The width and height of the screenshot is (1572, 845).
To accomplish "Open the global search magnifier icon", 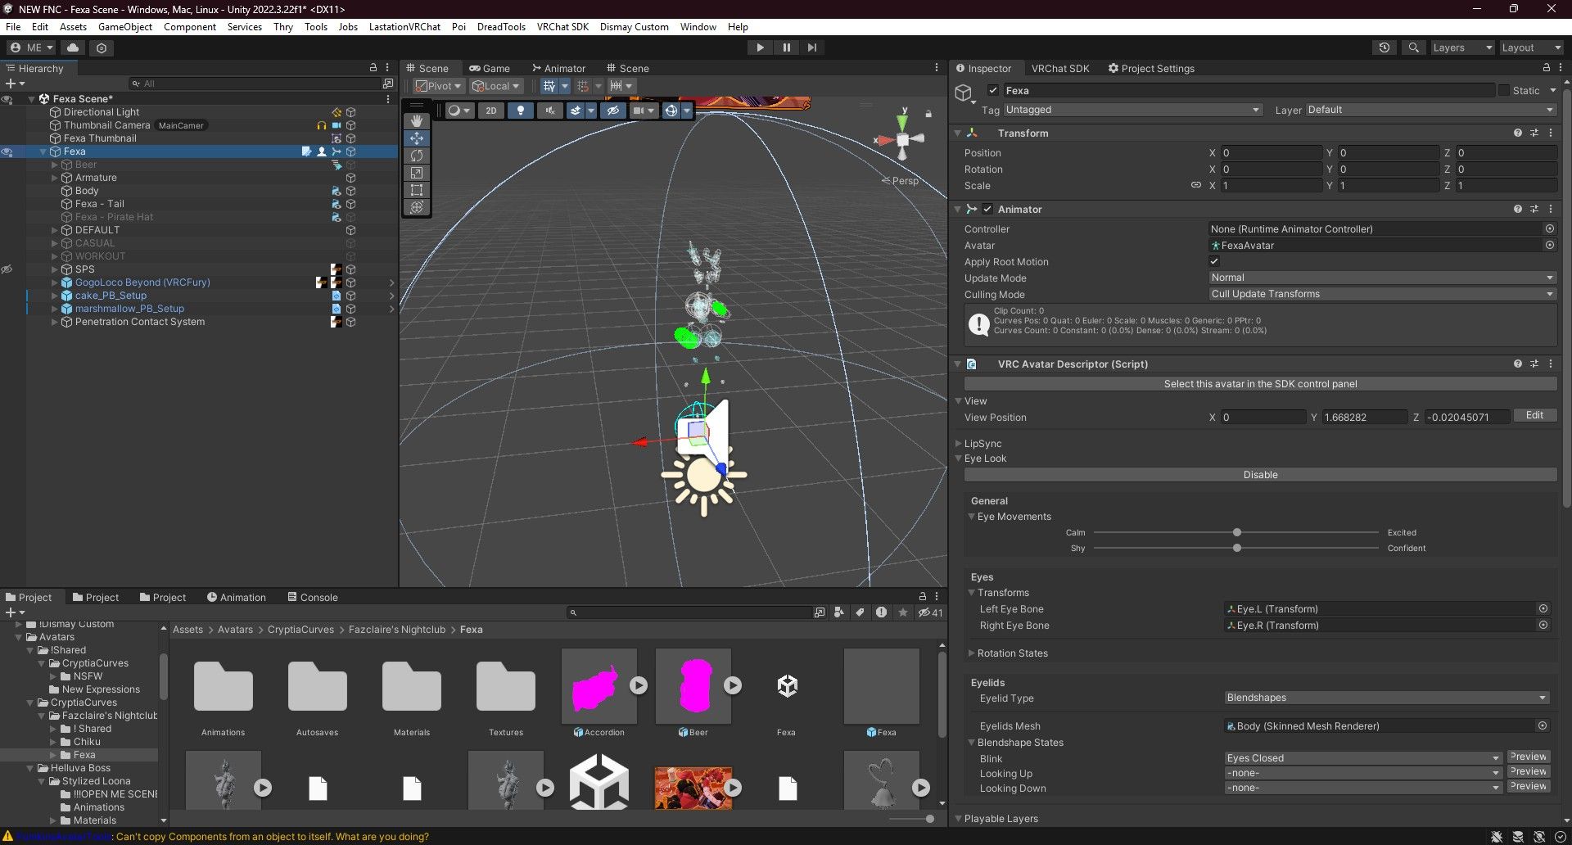I will [x=1413, y=47].
